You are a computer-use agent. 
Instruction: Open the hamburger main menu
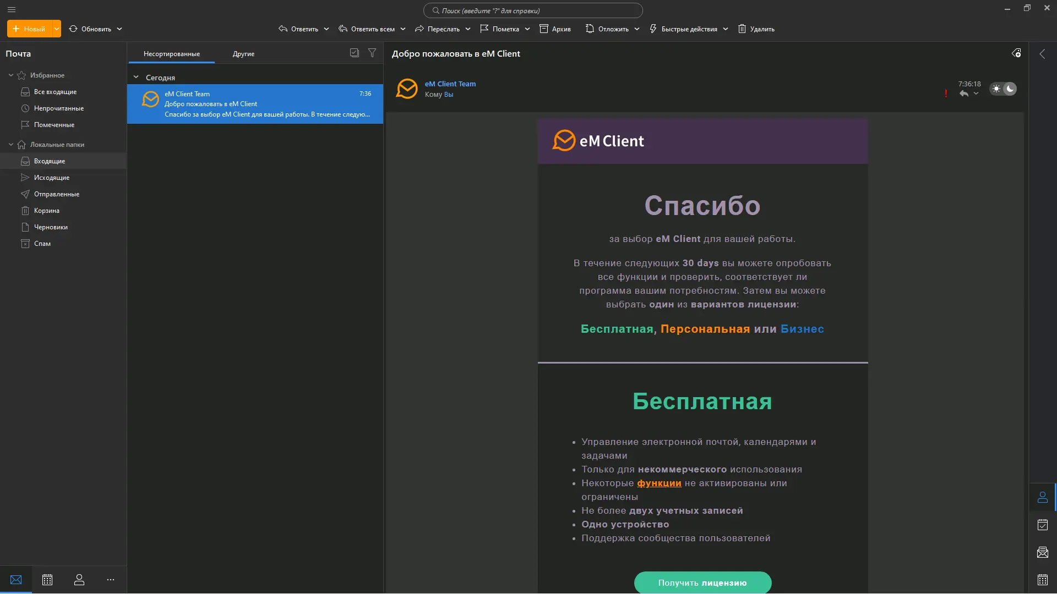[12, 9]
